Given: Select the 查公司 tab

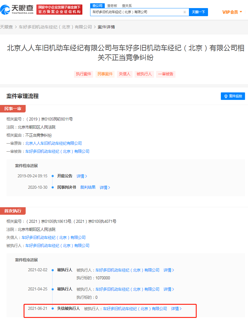Looking at the screenshot, I should 97,6.
